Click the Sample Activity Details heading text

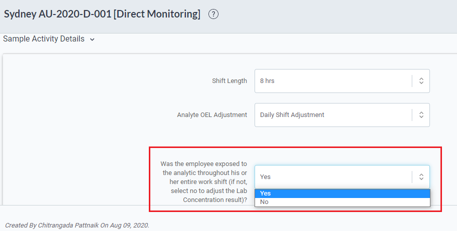click(44, 38)
